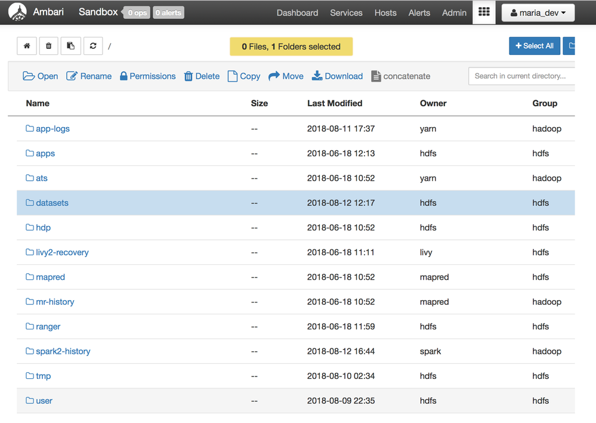Screen dimensions: 596x423
Task: Click the paste clipboard icon
Action: tap(71, 46)
